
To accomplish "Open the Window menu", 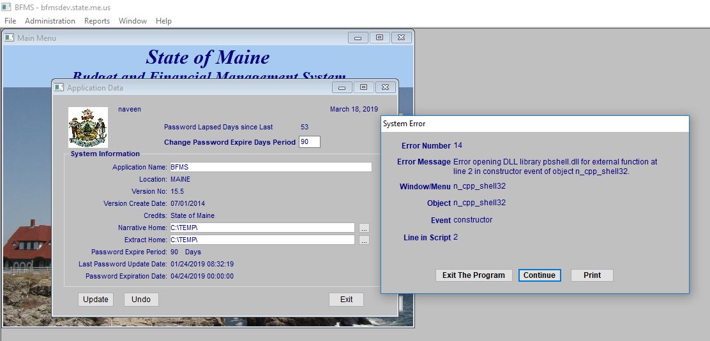I will 133,21.
